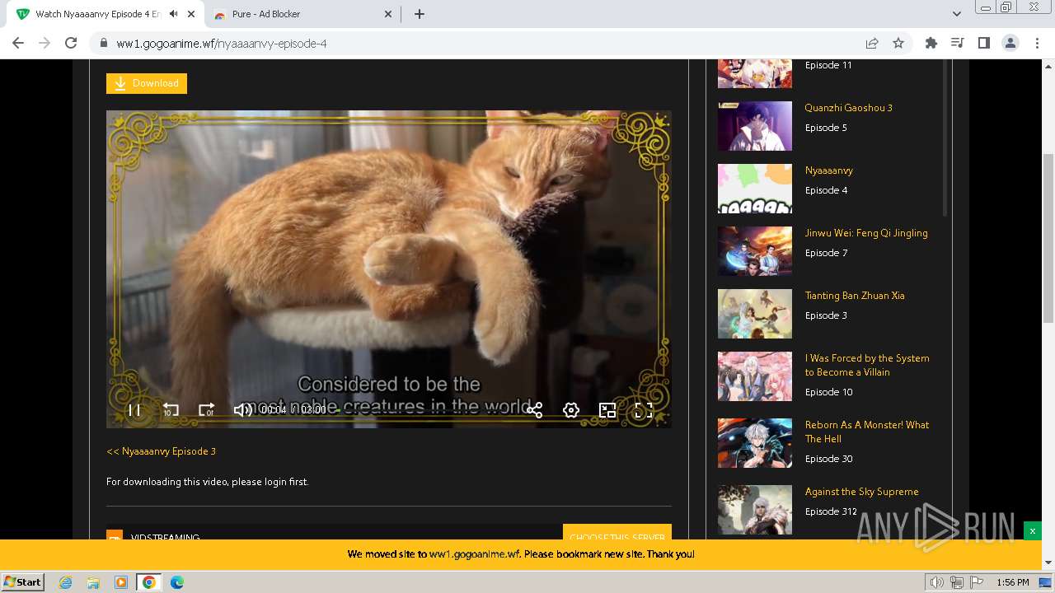
Task: Open Windows Start menu
Action: [x=22, y=582]
